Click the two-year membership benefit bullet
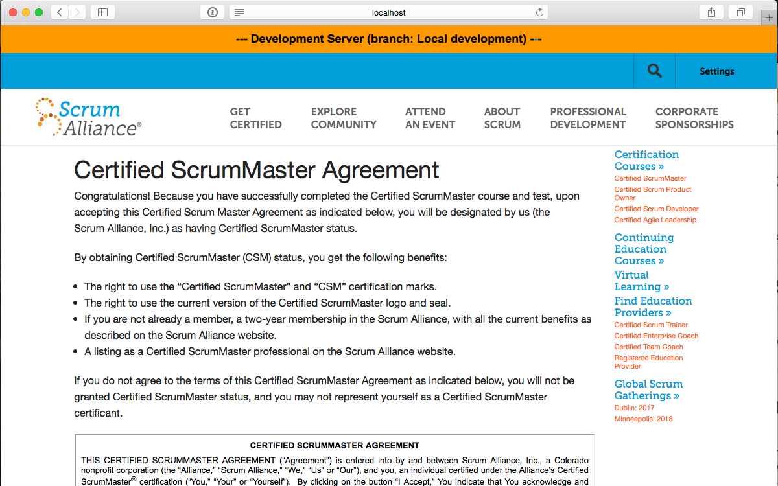The image size is (778, 486). click(x=338, y=328)
